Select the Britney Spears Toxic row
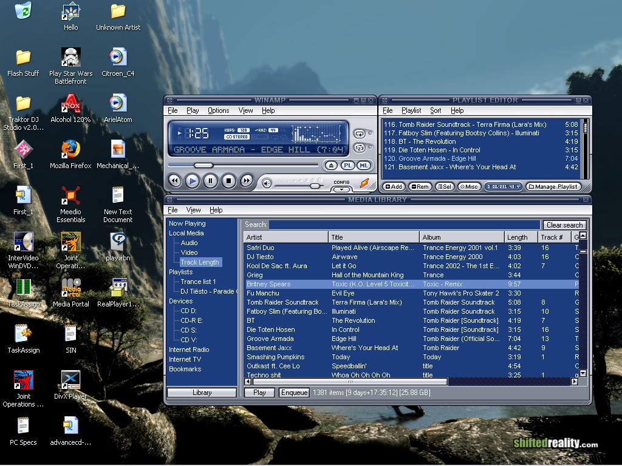This screenshot has height=466, width=622. click(x=411, y=284)
